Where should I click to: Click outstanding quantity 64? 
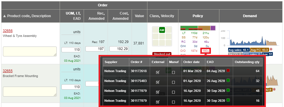coord(258,71)
